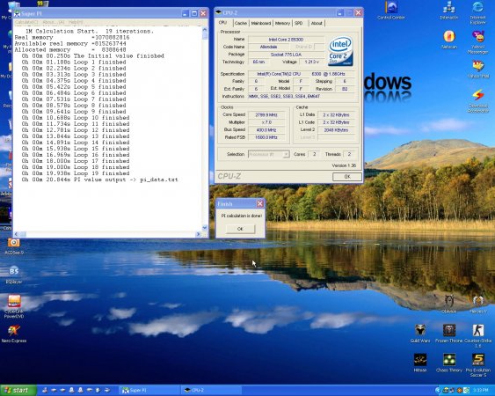Image resolution: width=495 pixels, height=396 pixels.
Task: Select the CPU tab in CPU-Z
Action: coord(222,23)
